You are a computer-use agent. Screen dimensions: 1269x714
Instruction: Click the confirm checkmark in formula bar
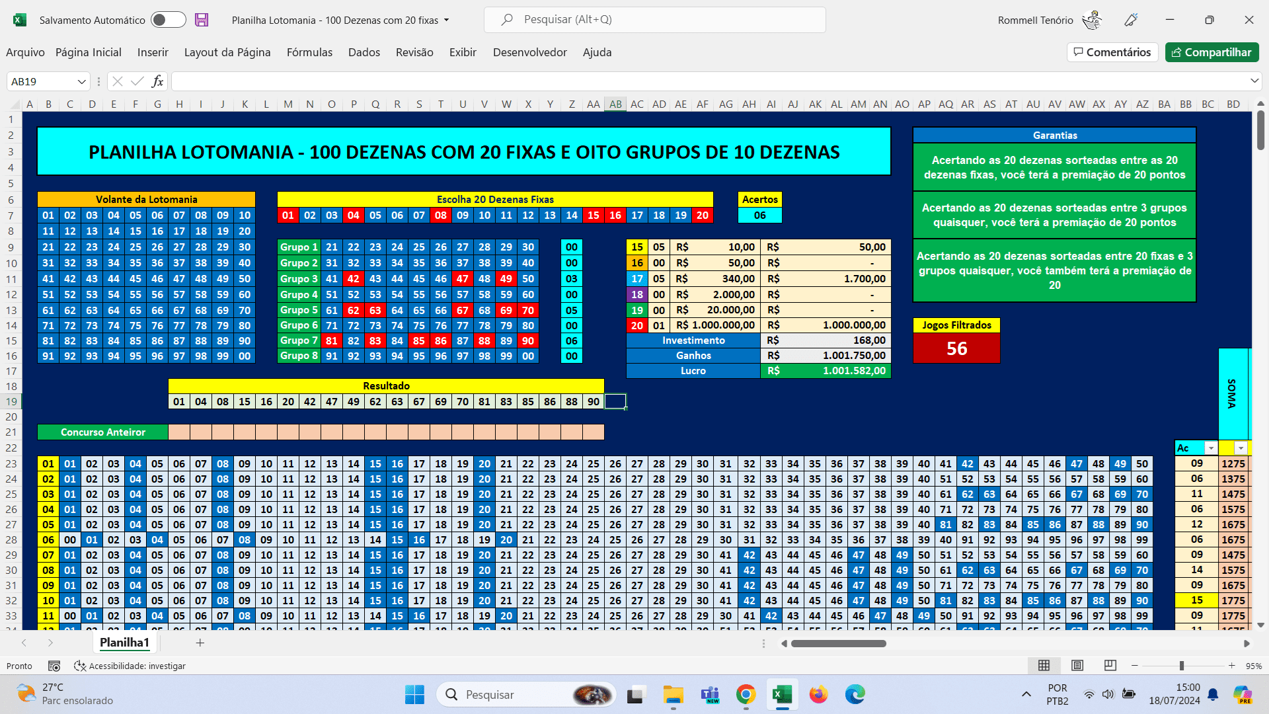pos(137,81)
